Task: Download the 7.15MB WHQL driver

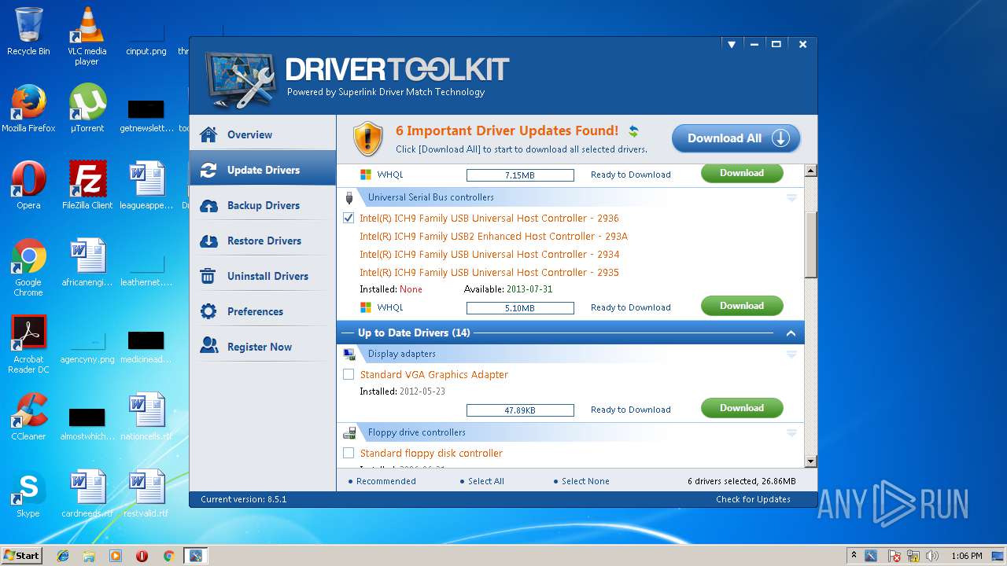Action: 742,173
